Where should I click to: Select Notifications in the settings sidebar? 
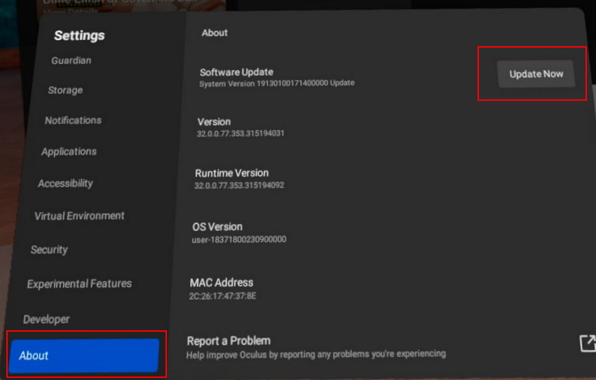click(x=73, y=120)
